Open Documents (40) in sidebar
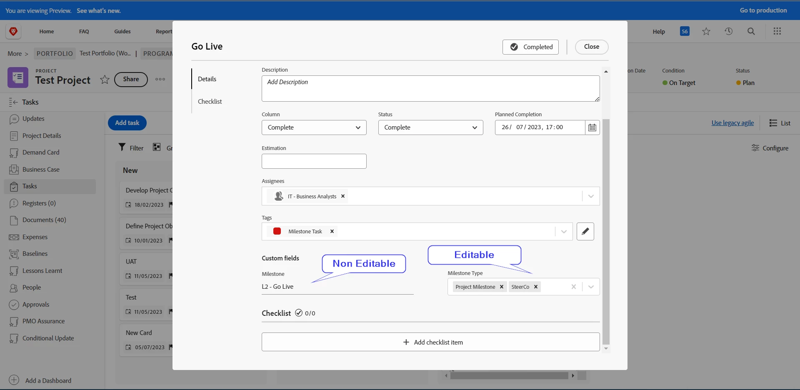 (44, 220)
